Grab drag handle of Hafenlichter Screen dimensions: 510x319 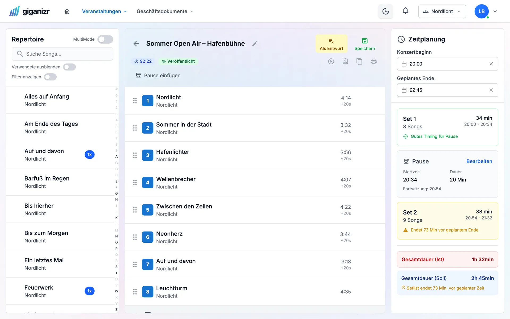coord(135,155)
